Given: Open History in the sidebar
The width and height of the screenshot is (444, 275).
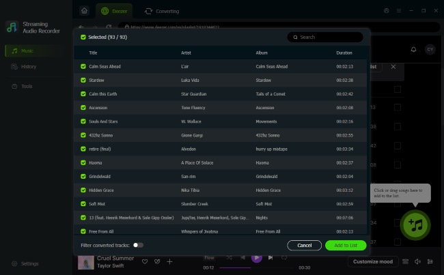Looking at the screenshot, I should coord(23,67).
